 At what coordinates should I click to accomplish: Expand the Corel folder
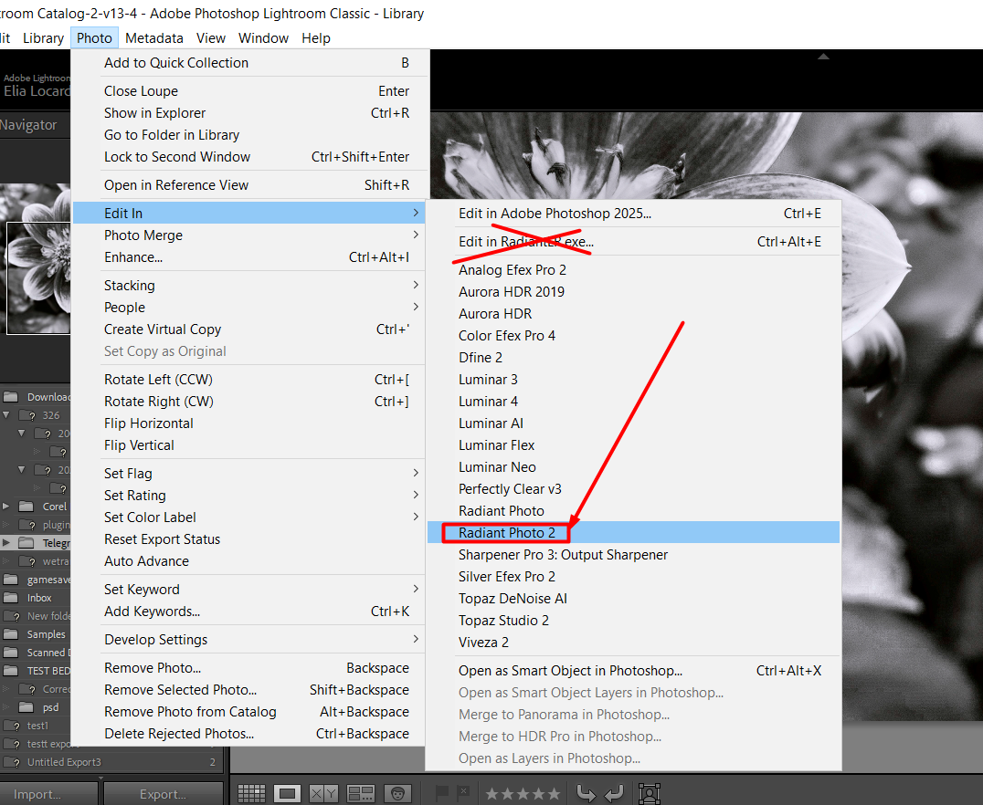(x=6, y=506)
